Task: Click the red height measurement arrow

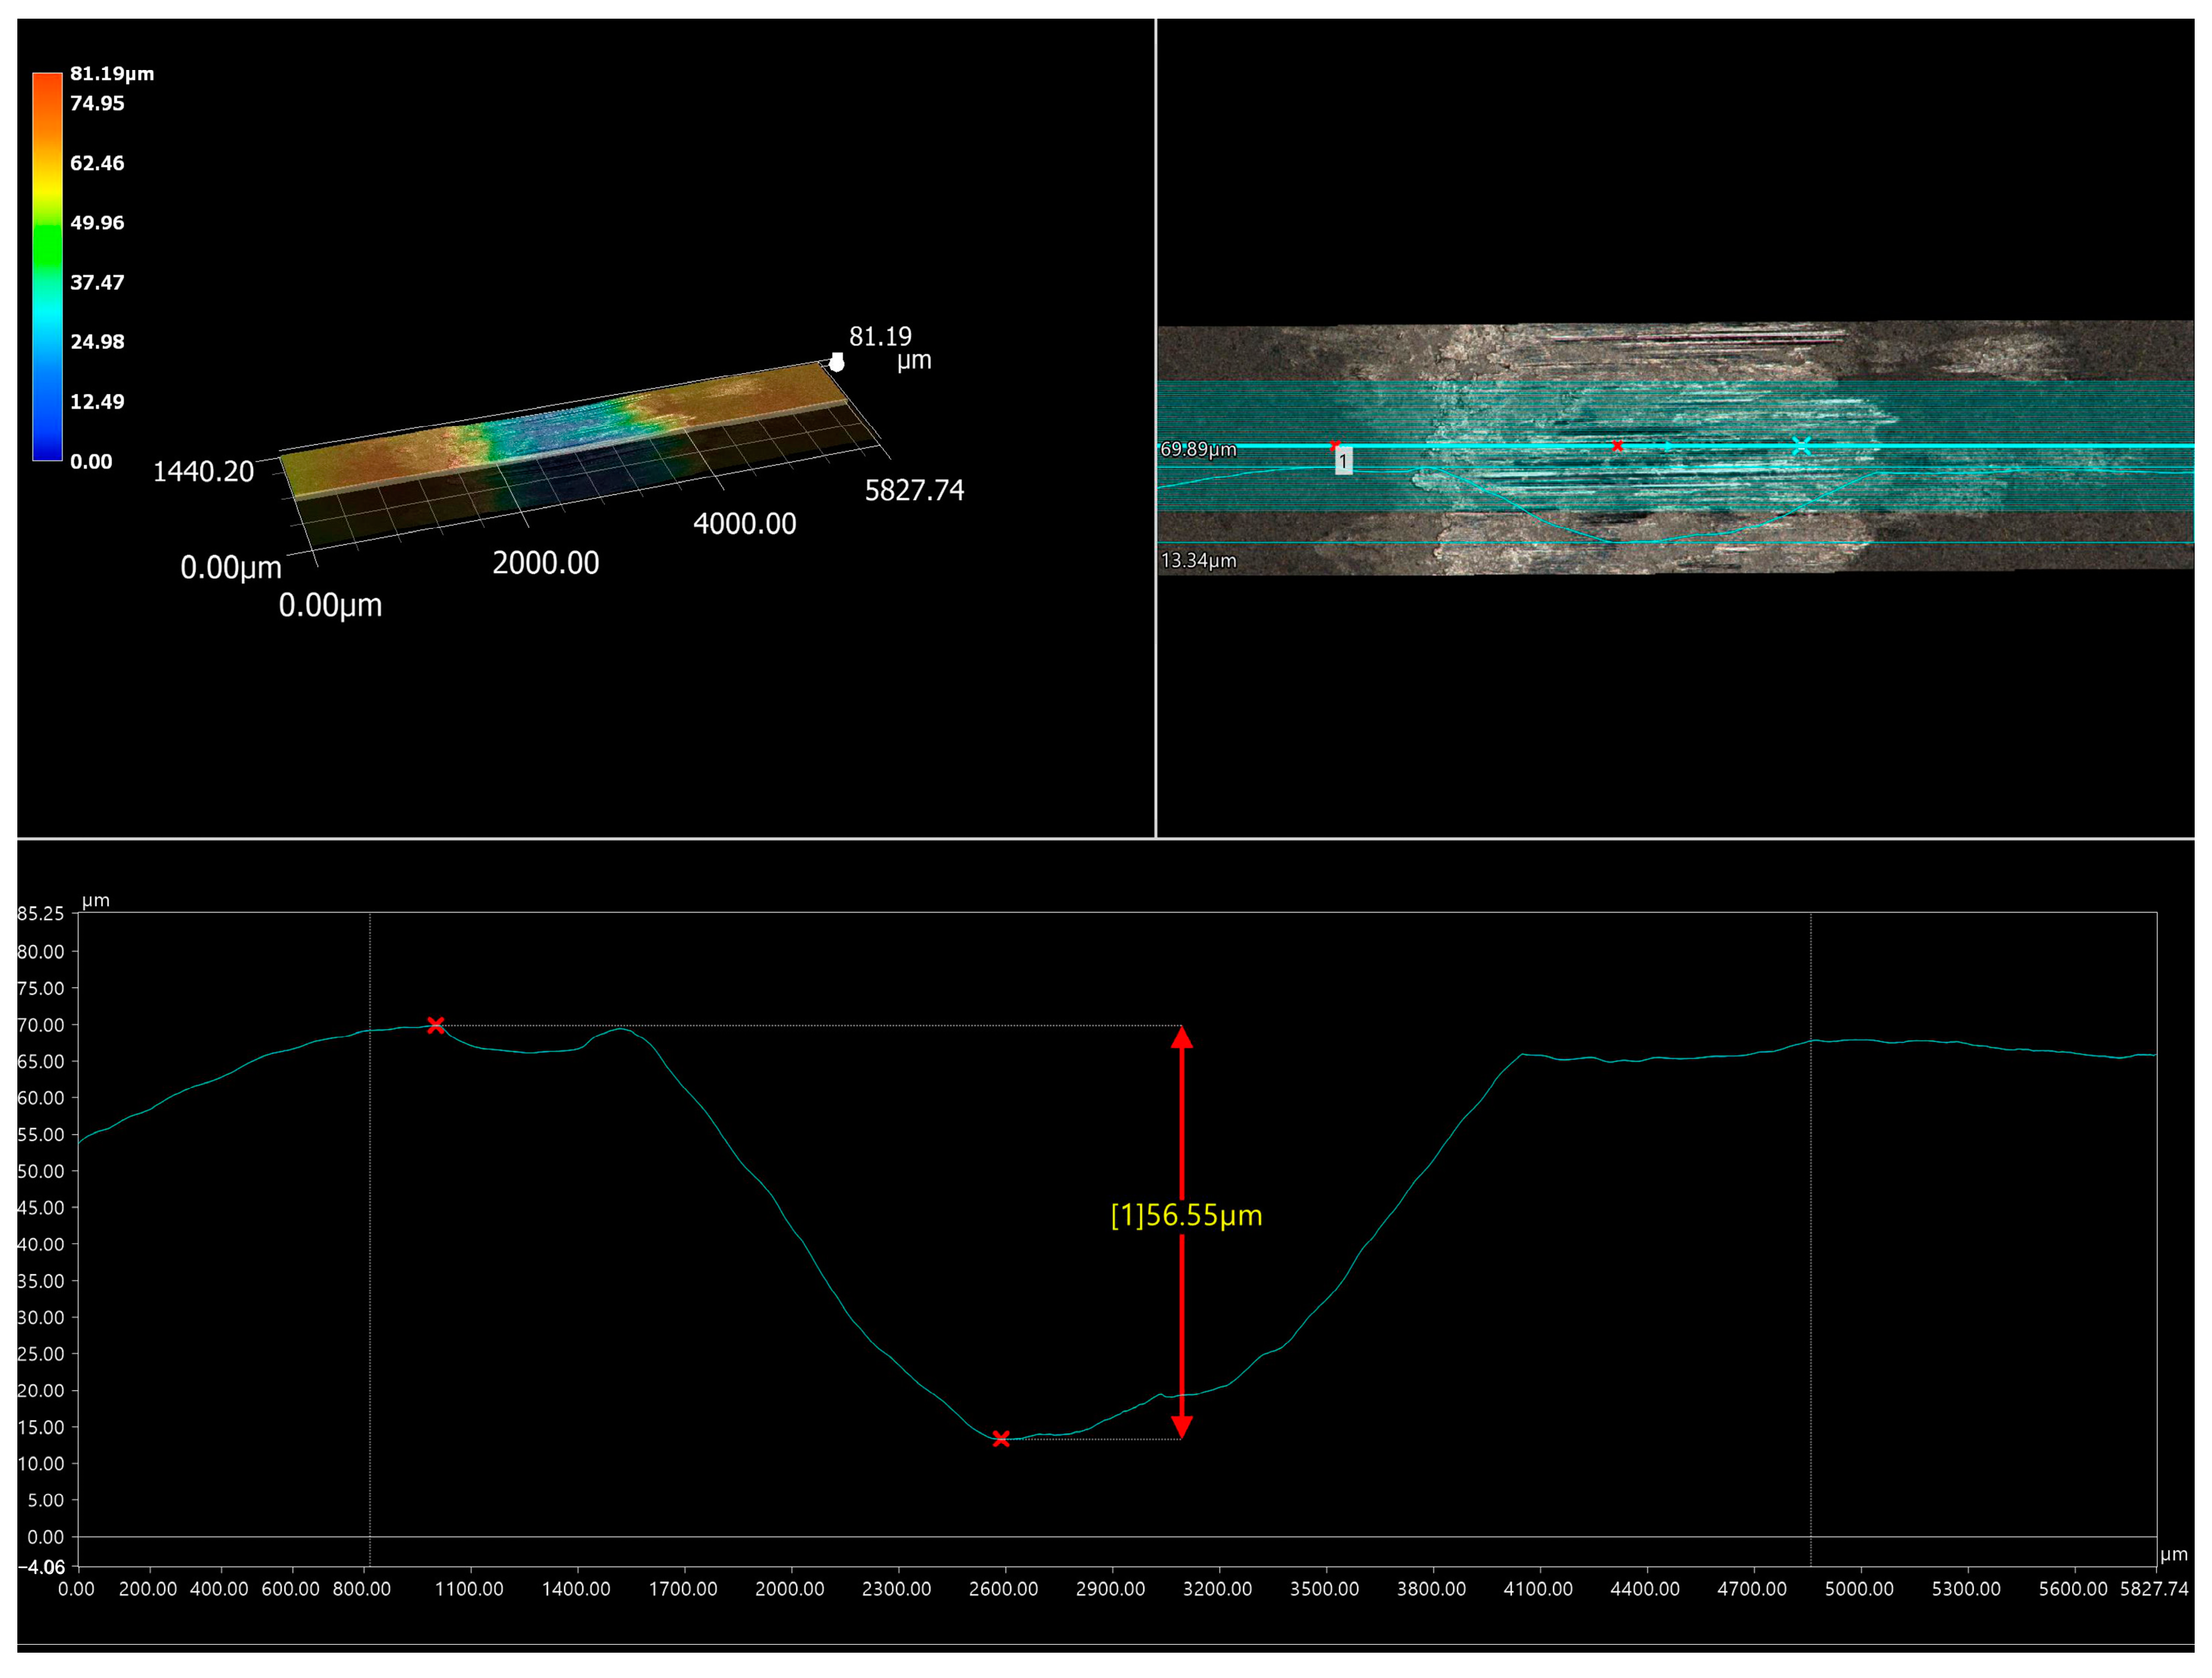Action: (x=1182, y=1120)
